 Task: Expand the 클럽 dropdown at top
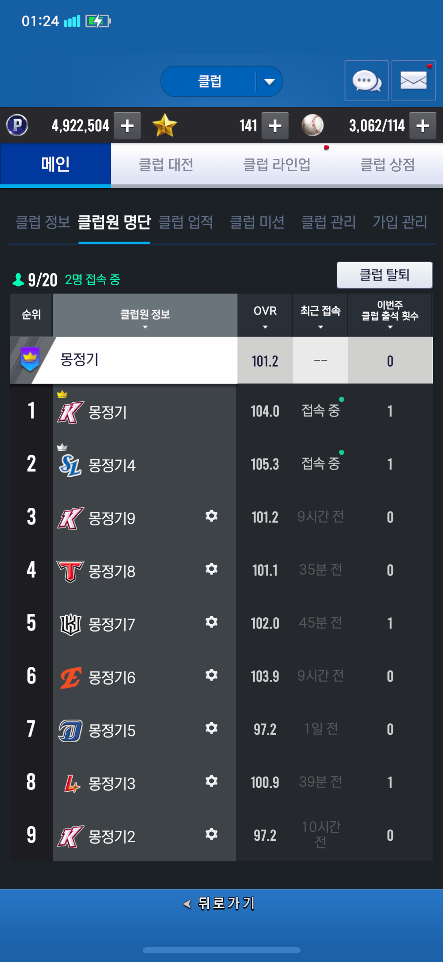click(x=269, y=81)
